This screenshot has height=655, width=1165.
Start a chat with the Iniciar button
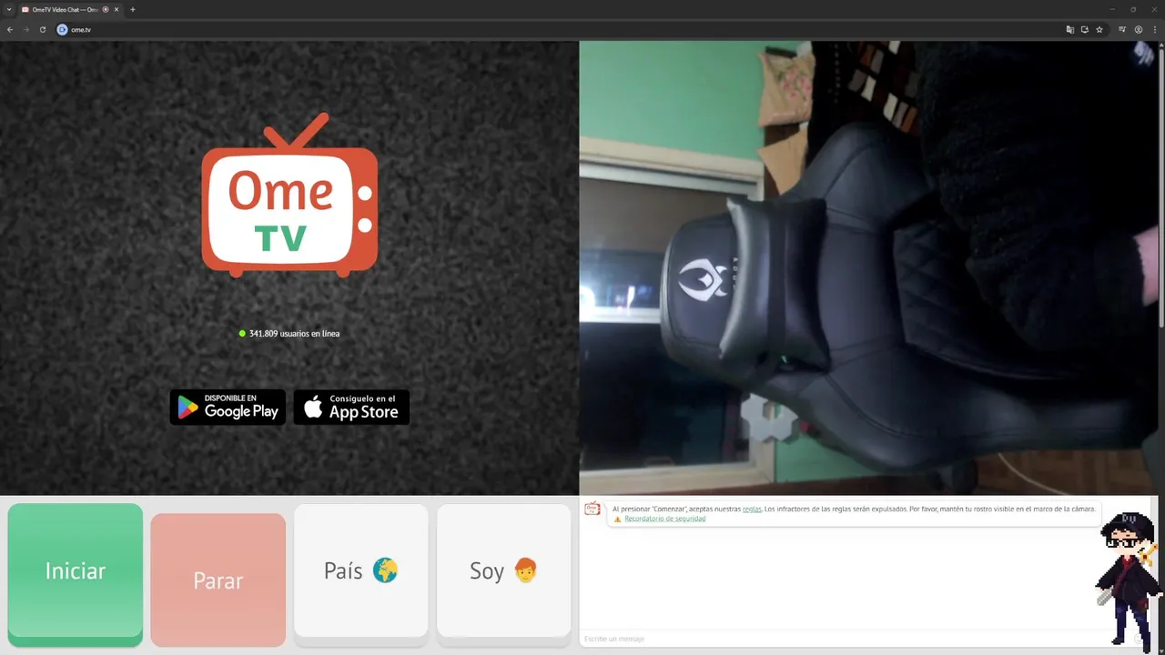pos(76,574)
